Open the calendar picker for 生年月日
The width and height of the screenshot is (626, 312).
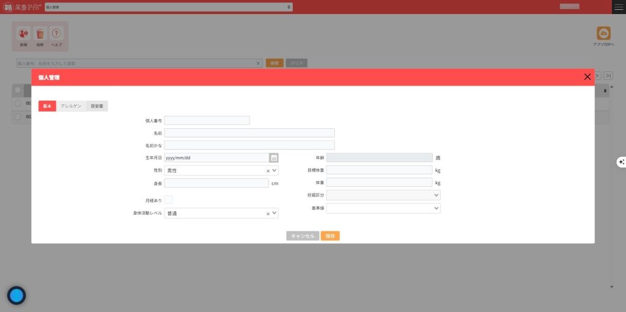coord(274,158)
